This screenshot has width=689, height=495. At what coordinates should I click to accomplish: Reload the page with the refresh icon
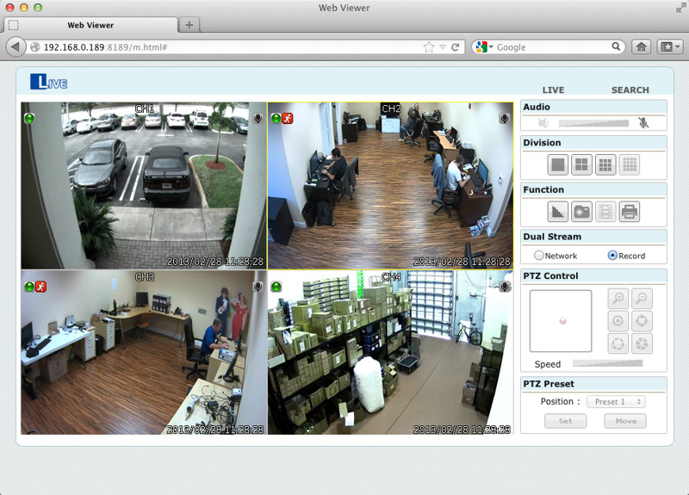click(456, 47)
